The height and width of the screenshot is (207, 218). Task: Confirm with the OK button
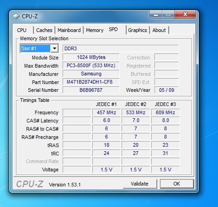click(177, 184)
